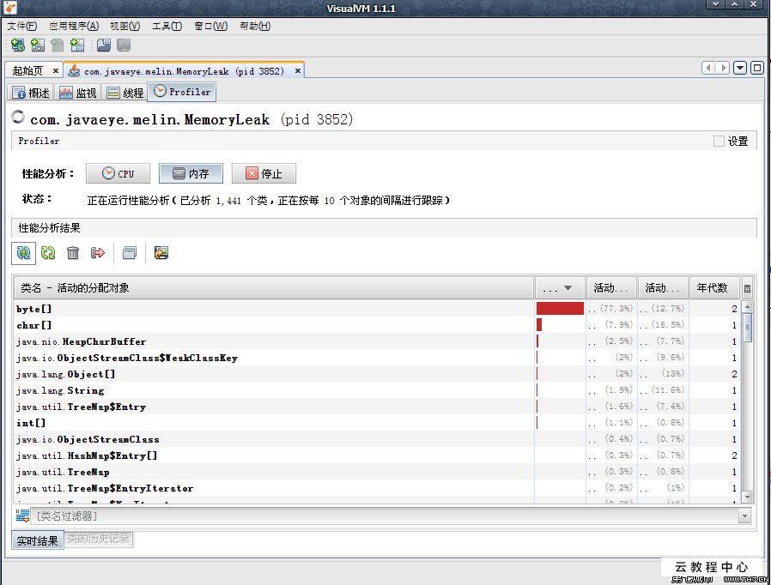Switch to the 线程 tab
The image size is (771, 585).
[x=125, y=91]
